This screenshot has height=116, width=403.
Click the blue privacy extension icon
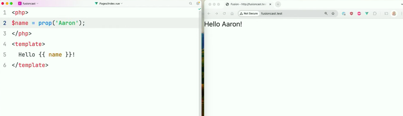pos(344,14)
